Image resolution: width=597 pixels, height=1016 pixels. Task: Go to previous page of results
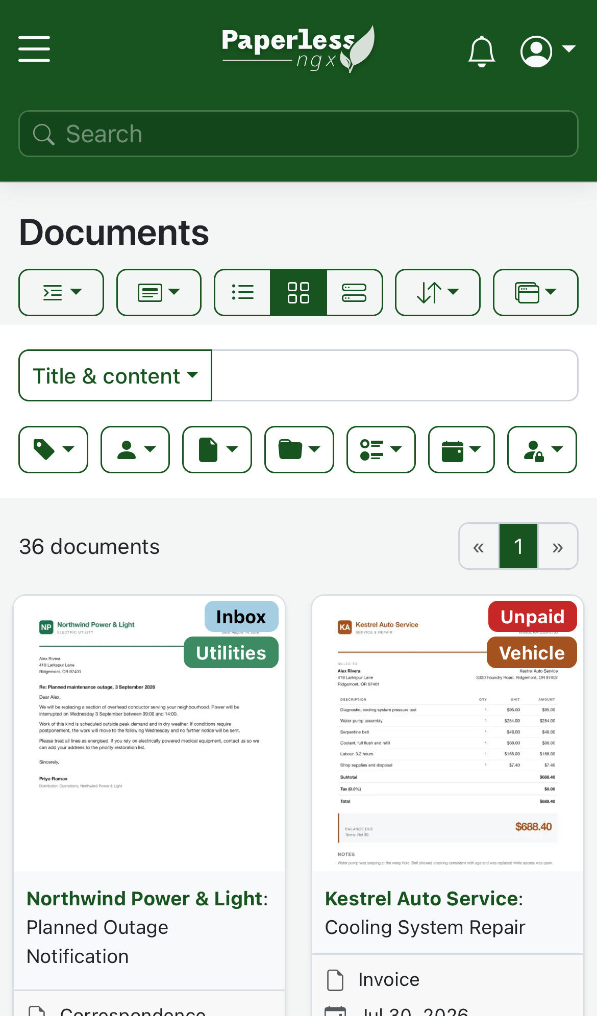point(479,546)
